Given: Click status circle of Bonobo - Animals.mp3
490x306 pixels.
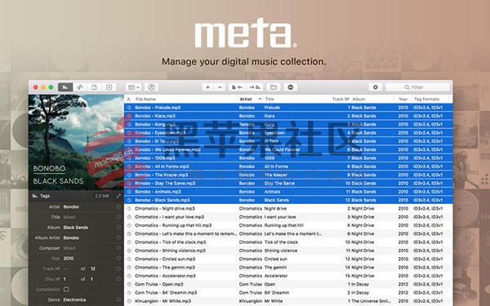Looking at the screenshot, I should 129,192.
